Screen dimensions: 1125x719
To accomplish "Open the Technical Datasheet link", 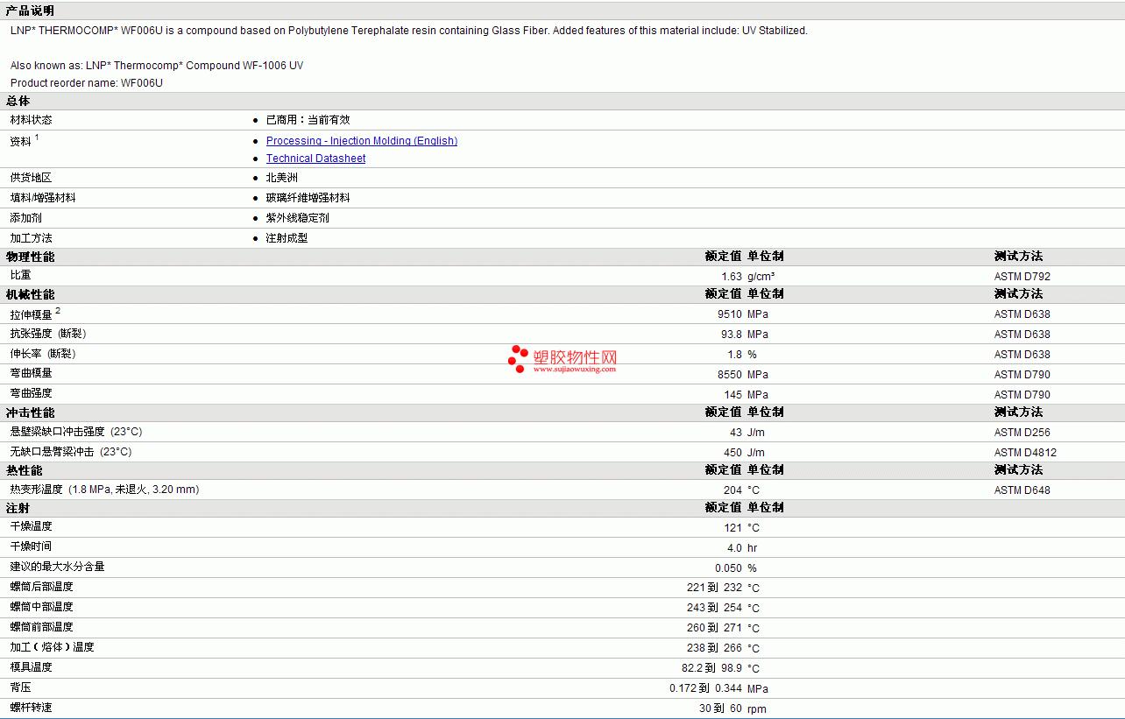I will coord(316,159).
